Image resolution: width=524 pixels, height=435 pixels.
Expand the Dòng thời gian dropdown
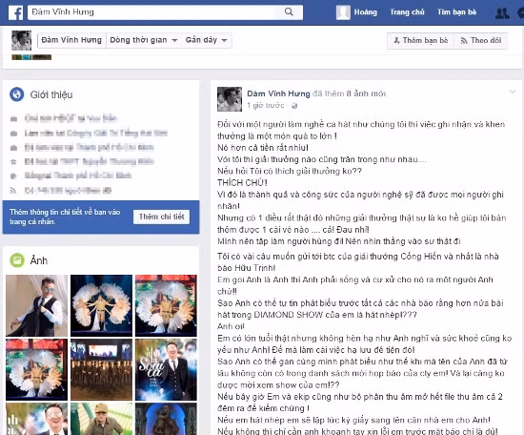click(143, 40)
